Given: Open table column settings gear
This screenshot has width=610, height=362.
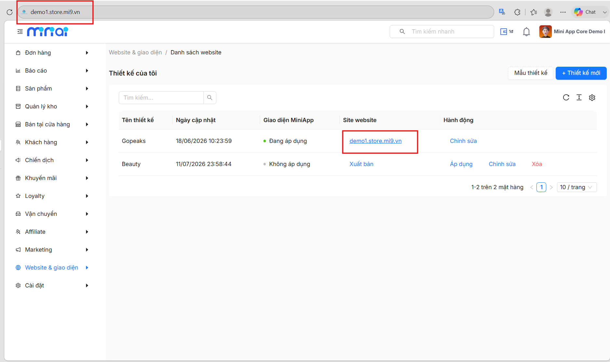Looking at the screenshot, I should click(x=592, y=97).
